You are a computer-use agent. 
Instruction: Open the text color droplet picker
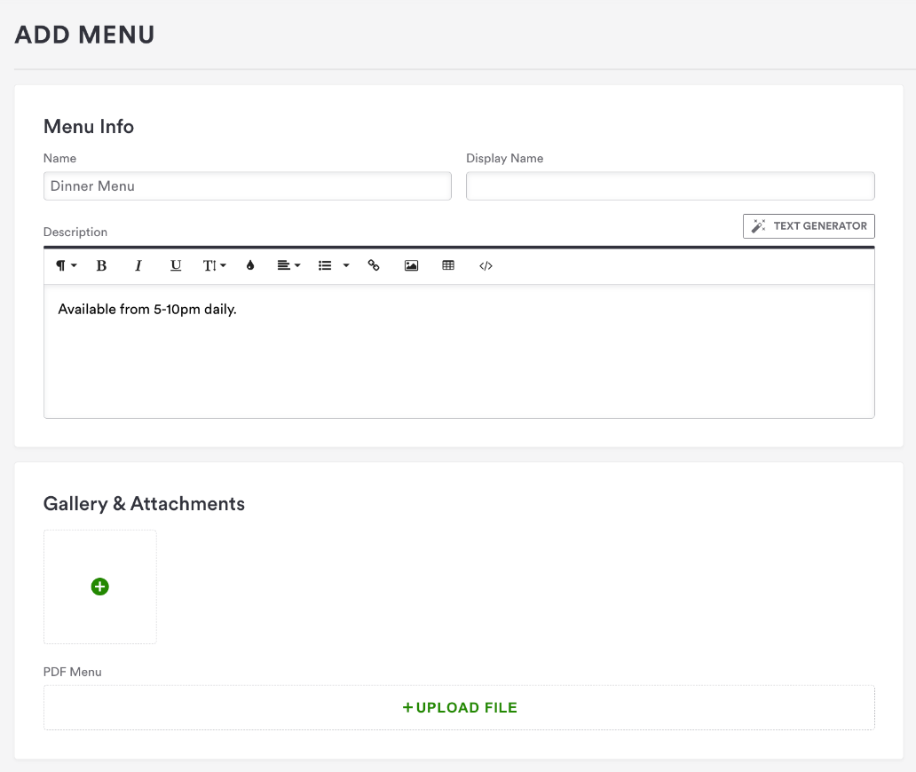[250, 265]
